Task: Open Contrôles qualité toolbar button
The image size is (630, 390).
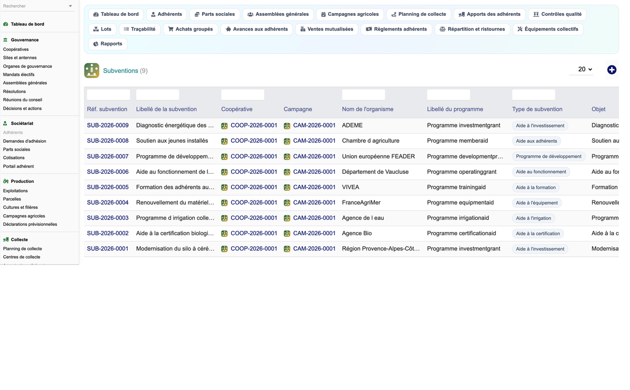Action: [x=557, y=14]
